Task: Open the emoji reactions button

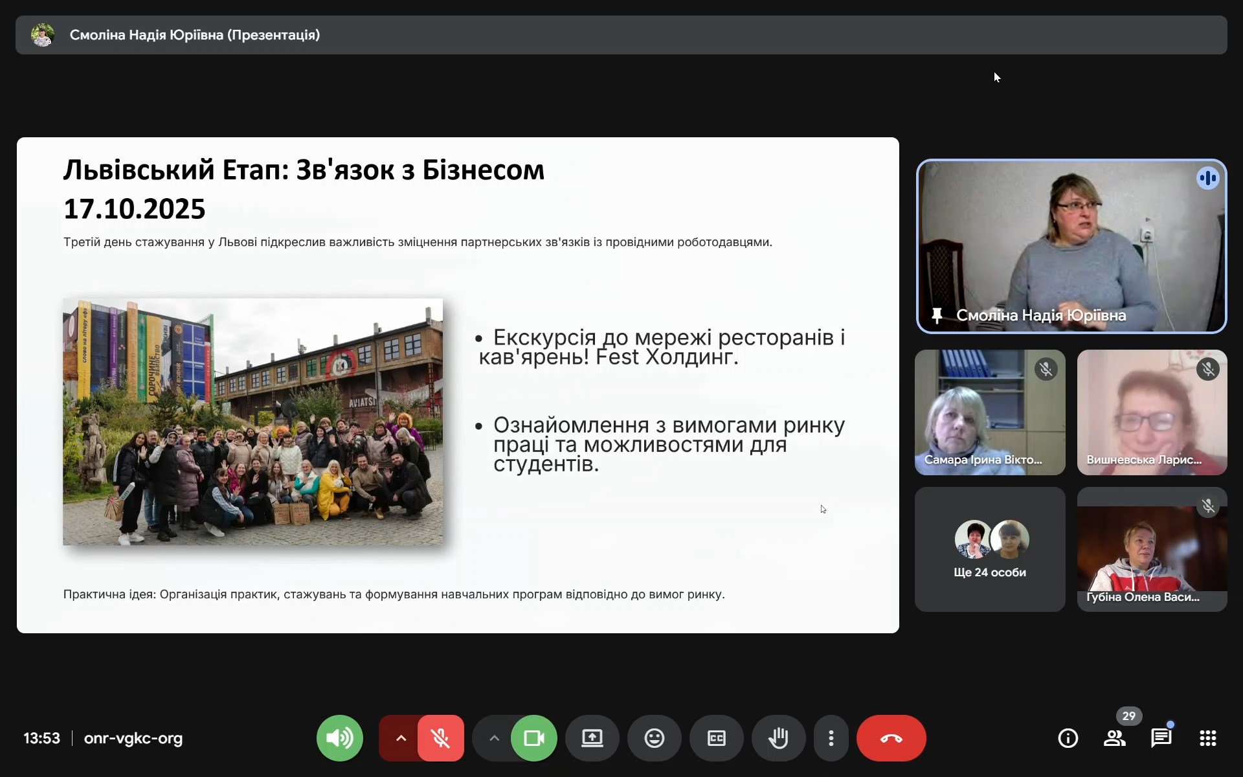Action: pos(654,738)
